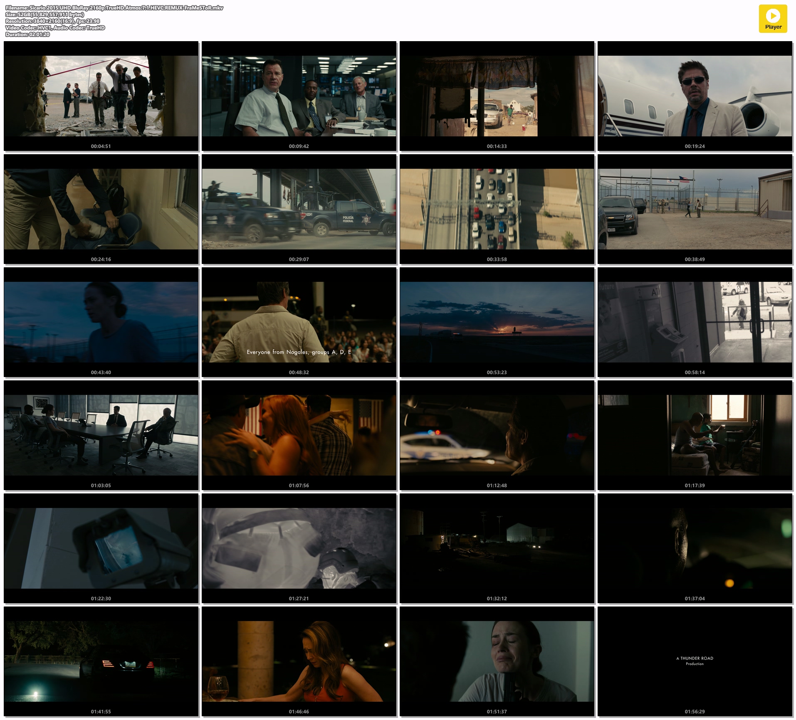Click the police car lights thumbnail at 01:12:48
The height and width of the screenshot is (720, 796).
click(x=497, y=435)
